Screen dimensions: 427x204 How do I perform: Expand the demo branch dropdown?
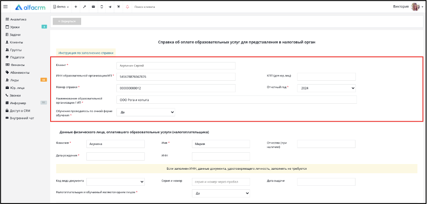tap(61, 7)
